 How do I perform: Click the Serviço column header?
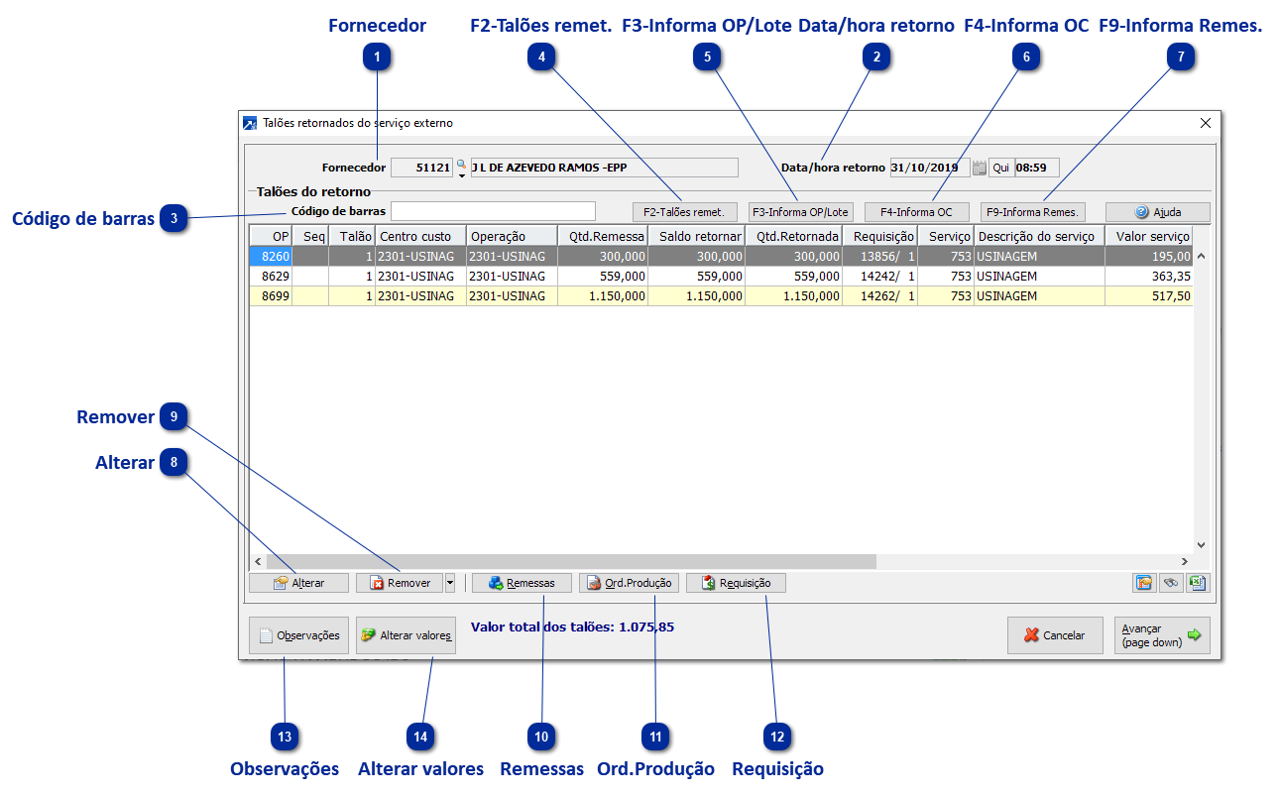click(x=946, y=236)
